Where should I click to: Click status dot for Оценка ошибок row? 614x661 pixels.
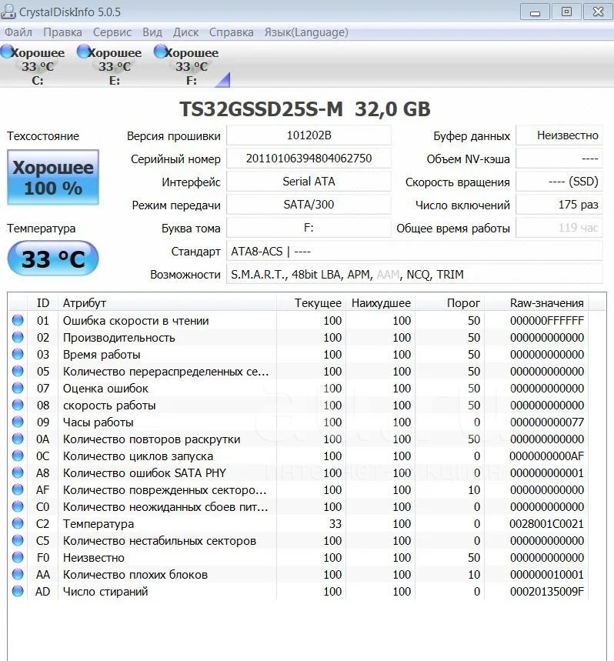point(18,388)
